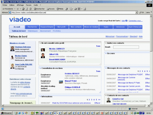Viewport: 153px width, 115px height.
Task: Open the Favoris toolbar button
Action: coord(50,9)
